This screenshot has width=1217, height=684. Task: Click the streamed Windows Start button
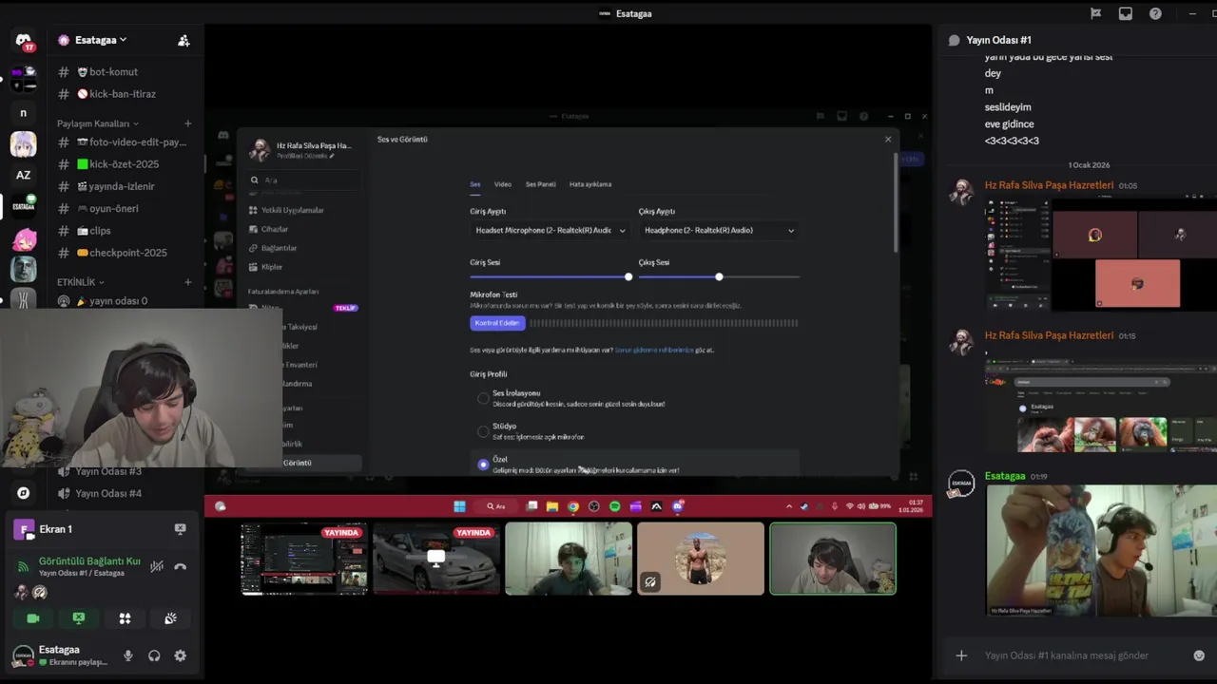pos(459,506)
